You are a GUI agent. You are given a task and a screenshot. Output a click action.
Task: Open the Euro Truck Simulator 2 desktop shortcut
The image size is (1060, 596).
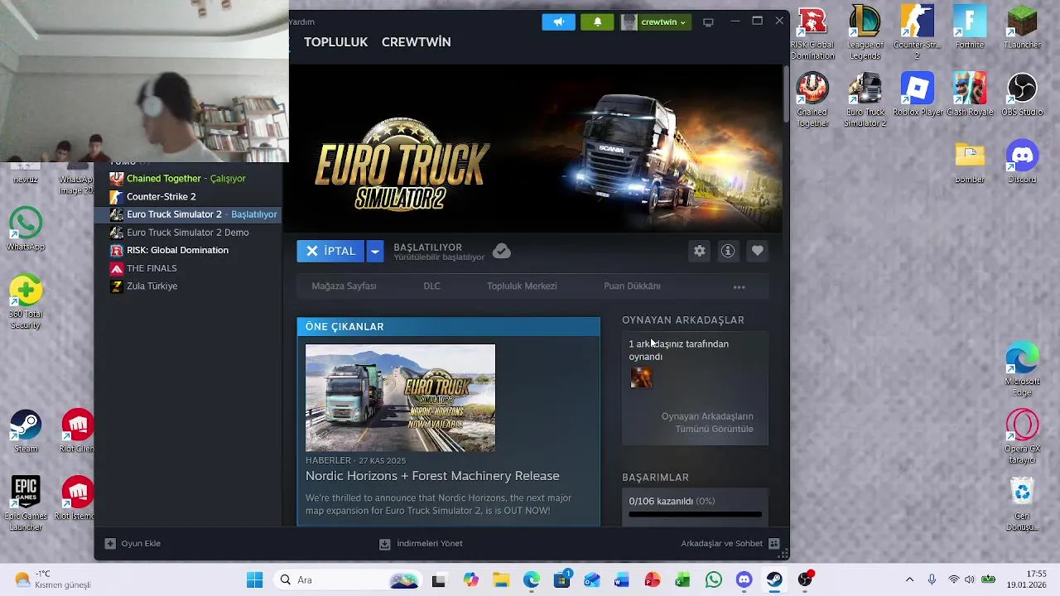coord(865,100)
